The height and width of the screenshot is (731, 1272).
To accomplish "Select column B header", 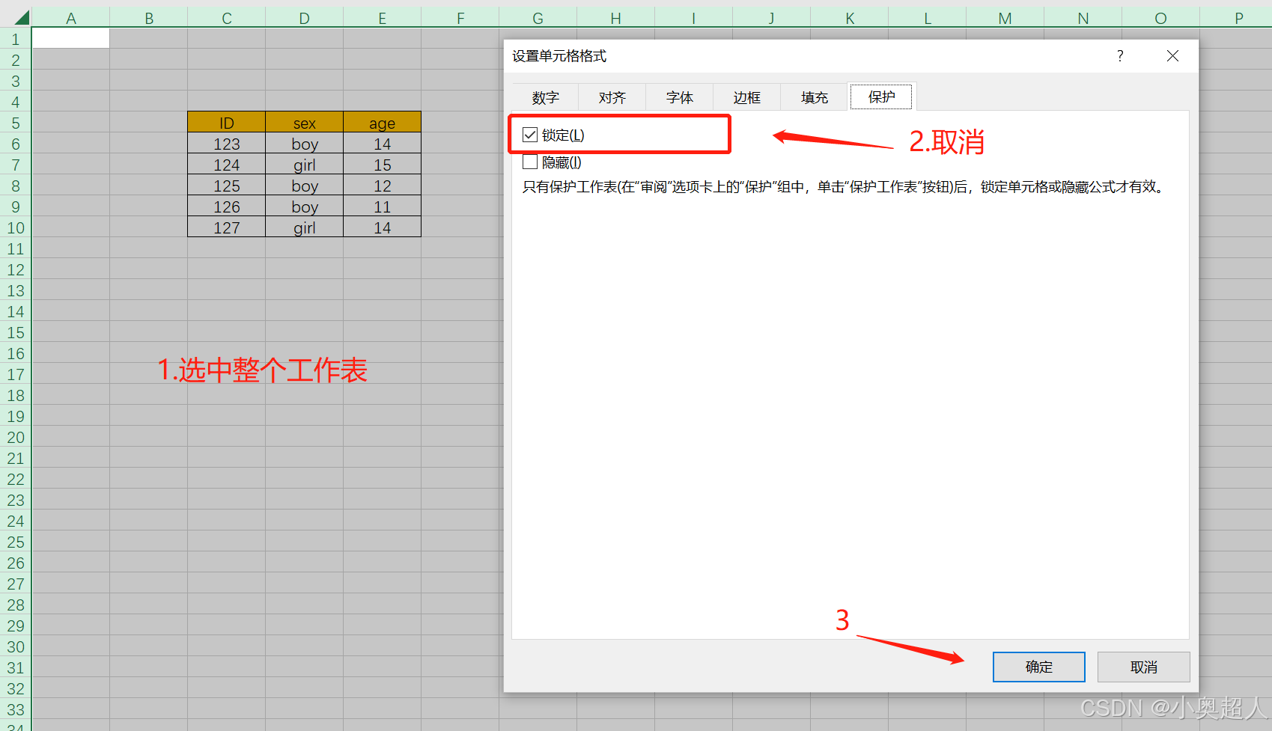I will coord(149,18).
